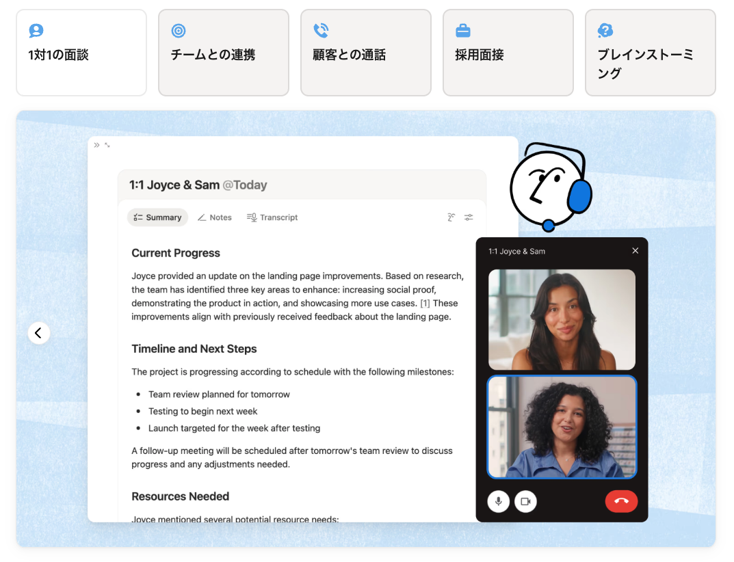Image resolution: width=734 pixels, height=562 pixels.
Task: Close the 1:1 Joyce & Sam call window
Action: point(635,251)
